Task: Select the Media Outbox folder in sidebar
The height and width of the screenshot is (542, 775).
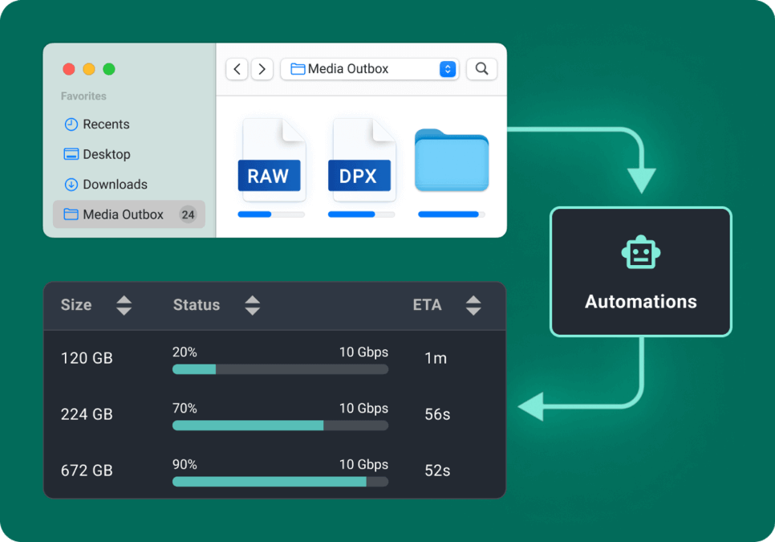Action: [121, 214]
